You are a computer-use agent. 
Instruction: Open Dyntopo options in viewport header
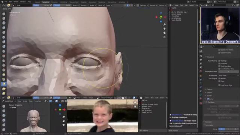(144, 5)
